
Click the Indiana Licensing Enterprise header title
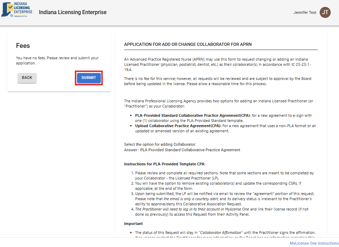point(73,12)
